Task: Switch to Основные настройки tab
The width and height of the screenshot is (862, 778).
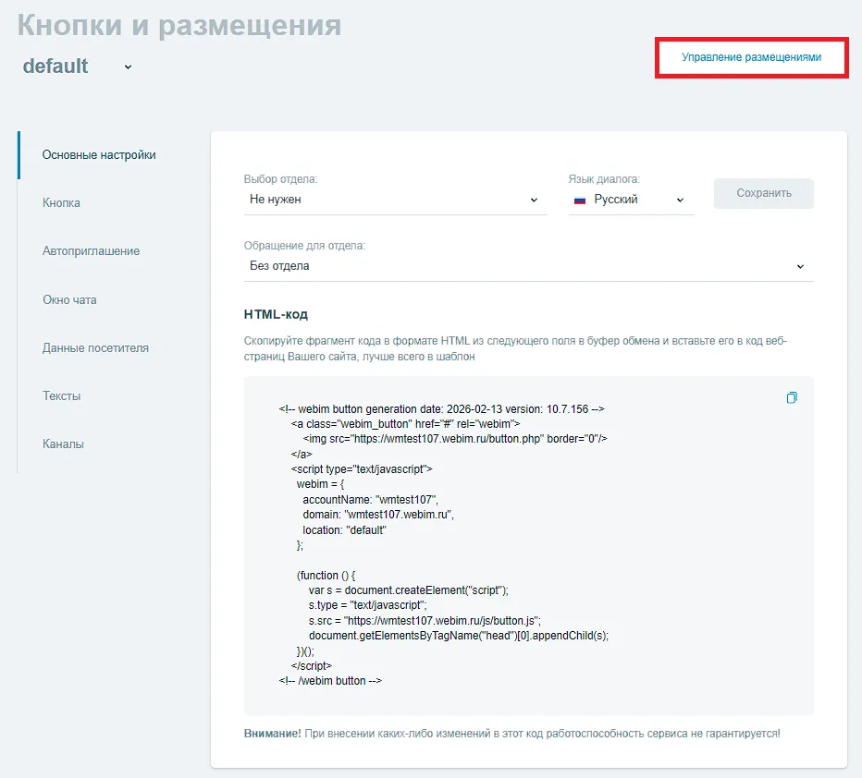Action: [99, 155]
